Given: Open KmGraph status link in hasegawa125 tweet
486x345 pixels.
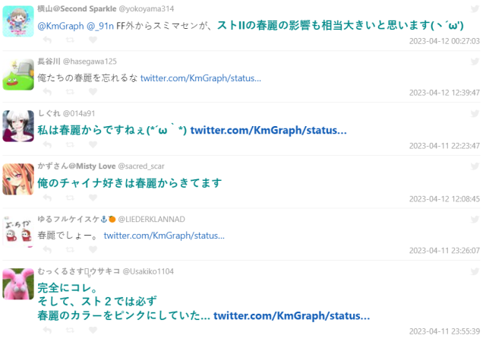Looking at the screenshot, I should [200, 78].
